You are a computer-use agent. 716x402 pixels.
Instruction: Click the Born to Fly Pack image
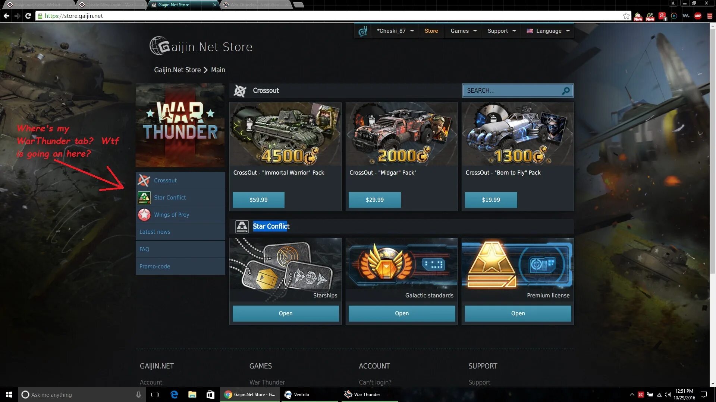(x=518, y=134)
